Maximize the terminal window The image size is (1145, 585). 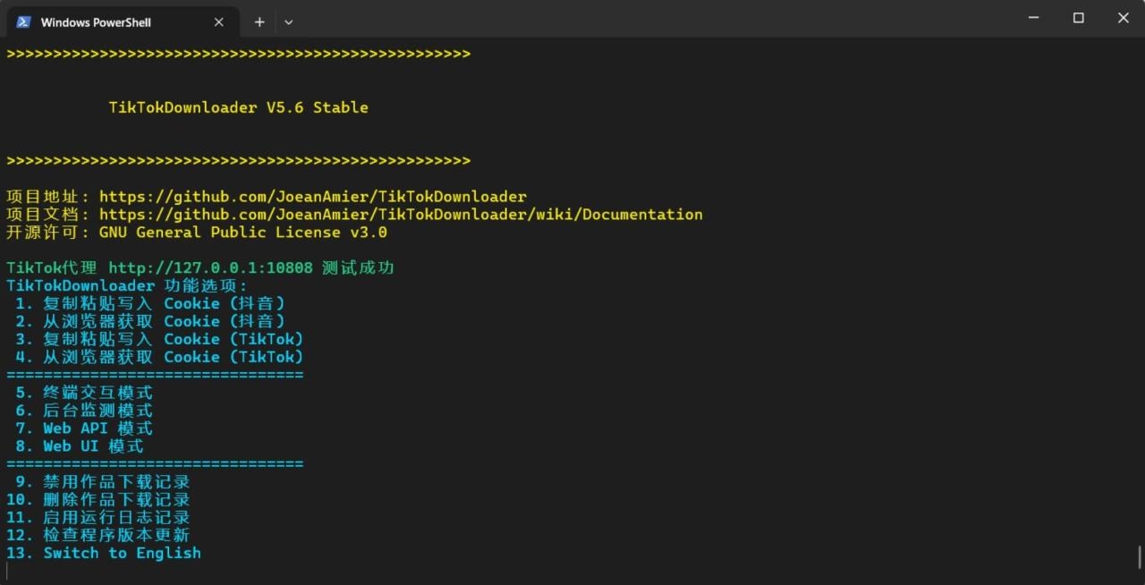click(x=1079, y=18)
